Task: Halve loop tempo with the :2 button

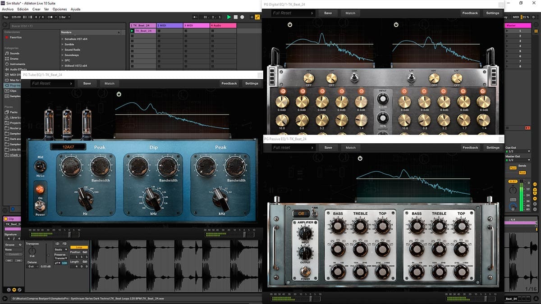Action: tap(58, 244)
